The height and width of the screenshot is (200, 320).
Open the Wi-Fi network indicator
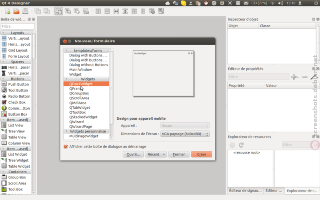tap(272, 3)
